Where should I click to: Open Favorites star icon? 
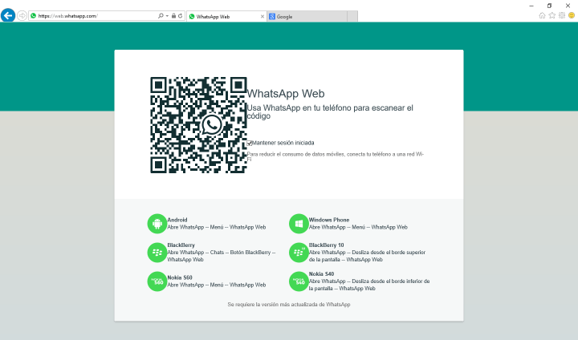(x=552, y=15)
